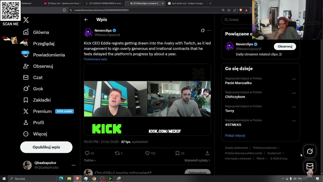323x182 pixels.
Task: Click the Szukaj search field on X
Action: (x=237, y=19)
